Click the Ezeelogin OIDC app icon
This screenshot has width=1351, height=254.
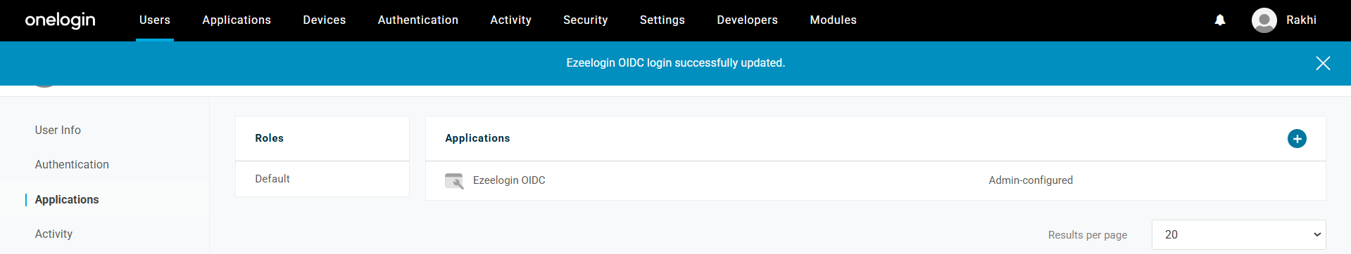tap(454, 180)
